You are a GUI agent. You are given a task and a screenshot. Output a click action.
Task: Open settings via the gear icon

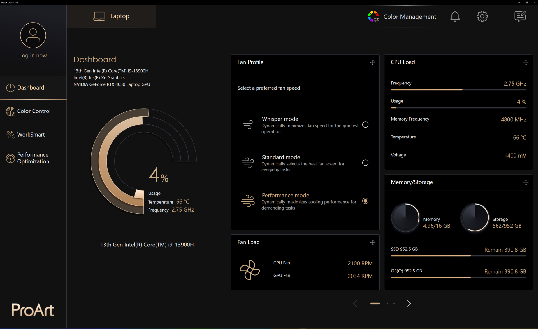pyautogui.click(x=482, y=16)
